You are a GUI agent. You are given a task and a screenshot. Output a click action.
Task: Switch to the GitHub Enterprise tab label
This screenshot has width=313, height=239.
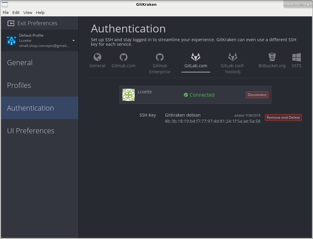click(160, 69)
